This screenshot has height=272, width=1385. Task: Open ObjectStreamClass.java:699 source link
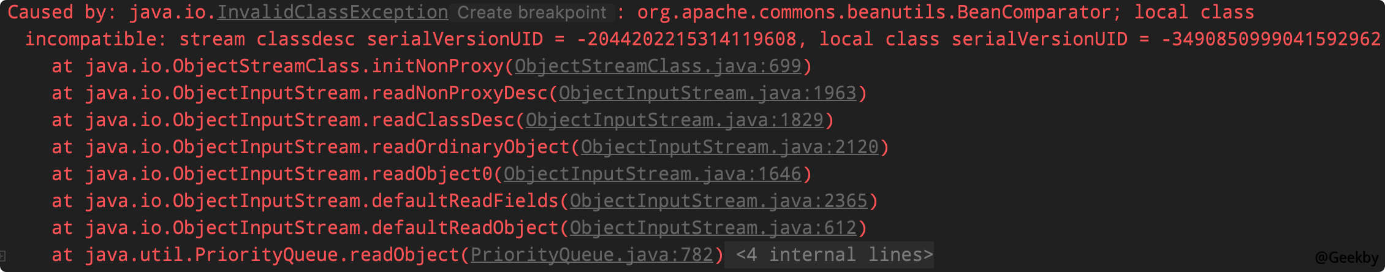tap(658, 66)
